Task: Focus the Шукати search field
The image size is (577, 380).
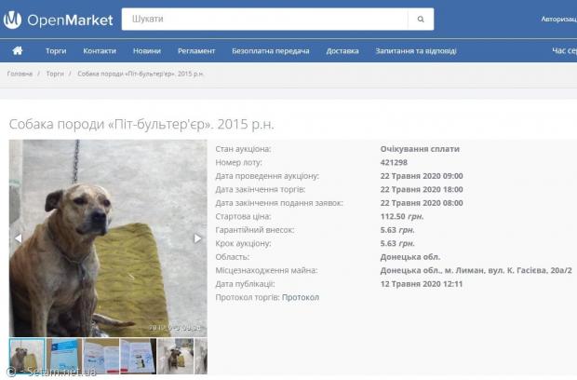Action: [264, 20]
